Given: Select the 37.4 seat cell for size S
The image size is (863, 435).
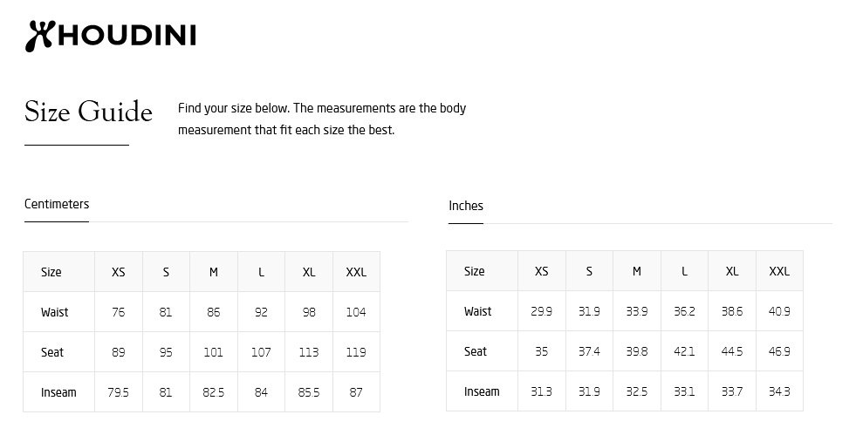Looking at the screenshot, I should [x=589, y=351].
